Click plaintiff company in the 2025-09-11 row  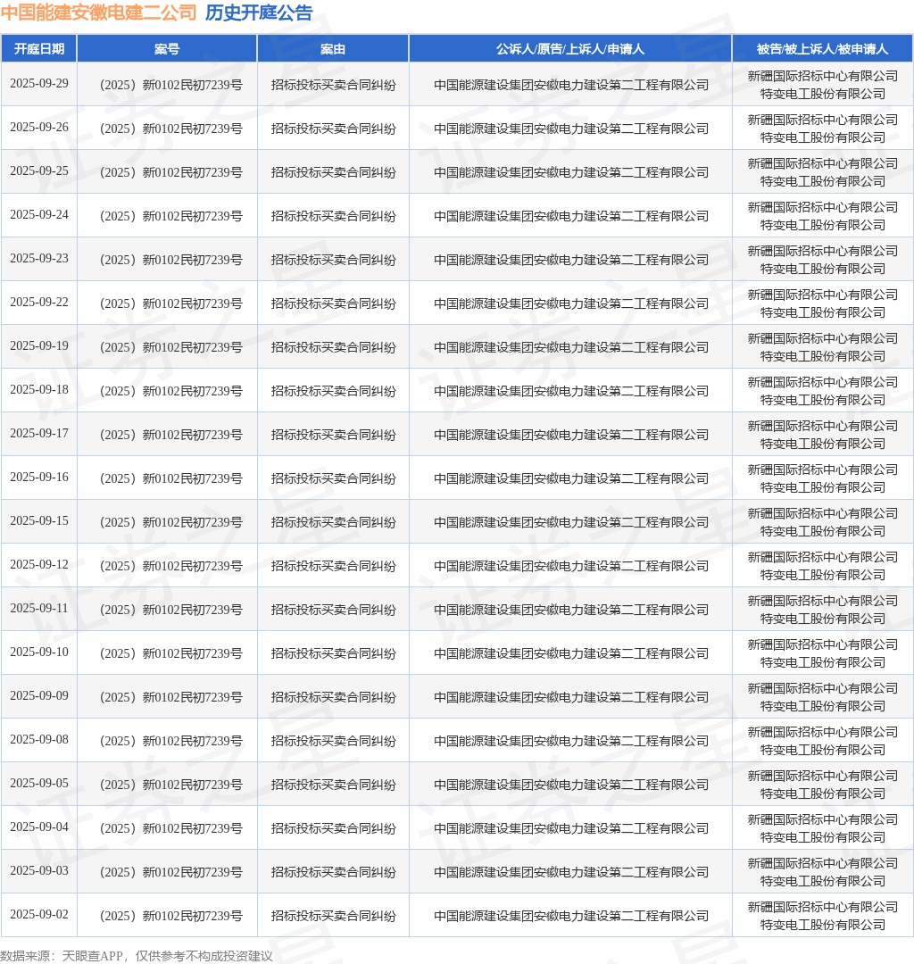pos(571,609)
